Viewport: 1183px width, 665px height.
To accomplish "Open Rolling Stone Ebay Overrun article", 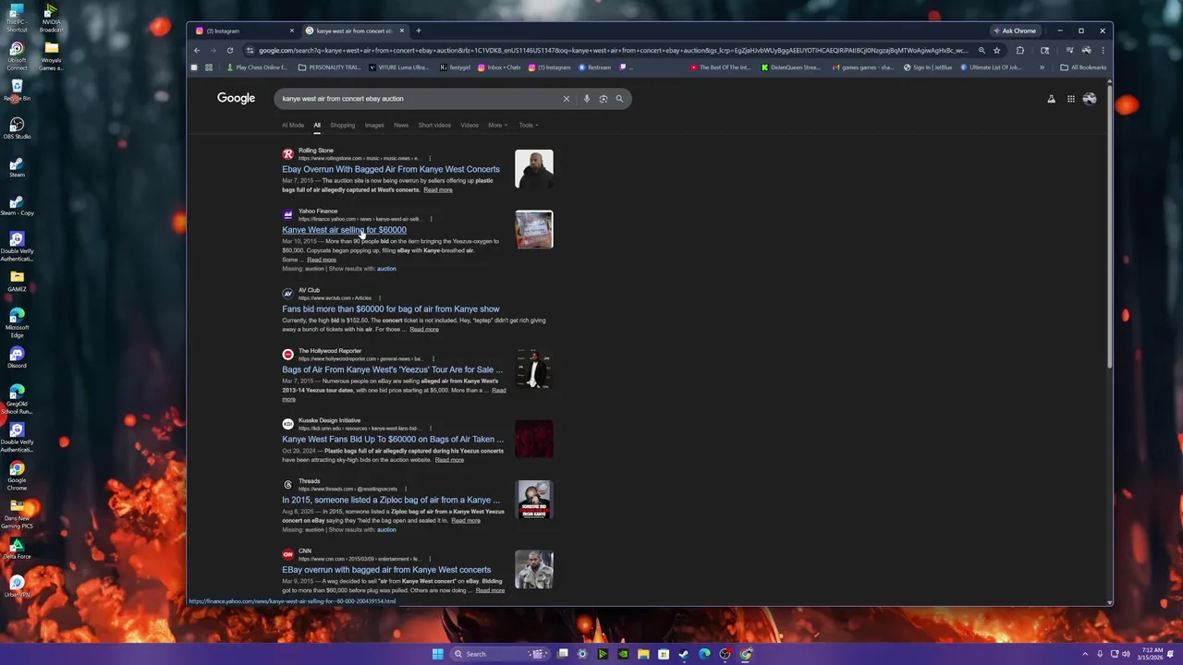I will (391, 169).
